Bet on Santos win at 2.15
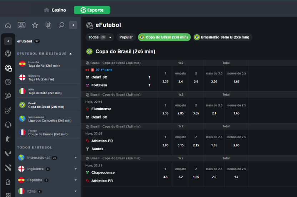This screenshot has width=297, height=197. pos(196,145)
